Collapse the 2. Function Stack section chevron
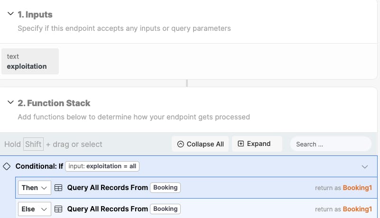 [x=10, y=102]
